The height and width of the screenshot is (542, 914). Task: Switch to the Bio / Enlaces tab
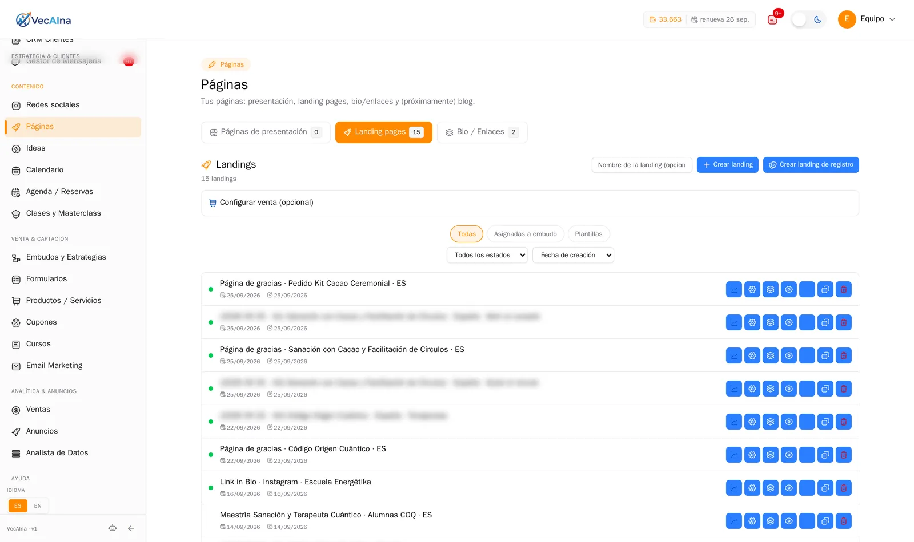(482, 132)
